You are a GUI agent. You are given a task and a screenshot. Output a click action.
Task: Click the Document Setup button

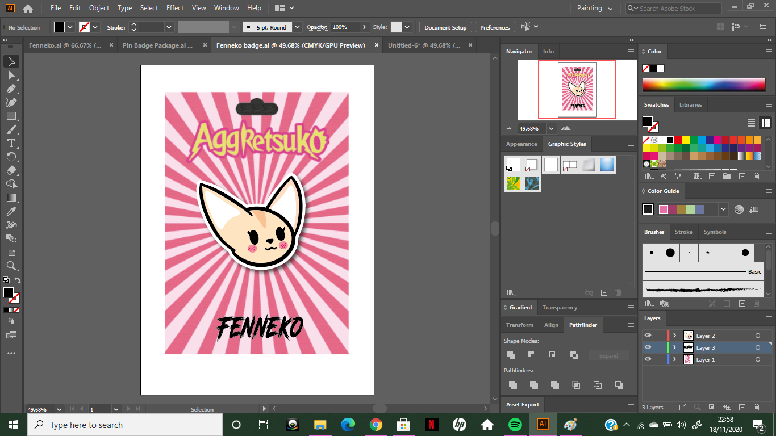(x=445, y=27)
